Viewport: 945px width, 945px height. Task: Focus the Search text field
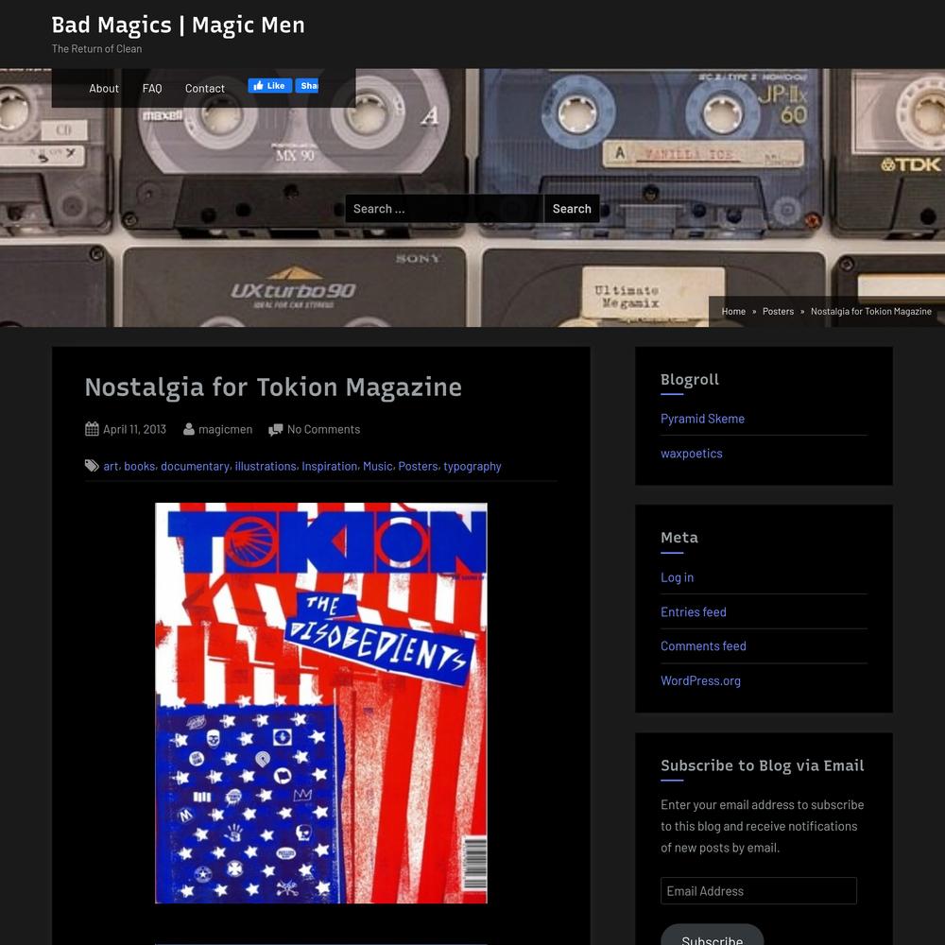pos(444,209)
